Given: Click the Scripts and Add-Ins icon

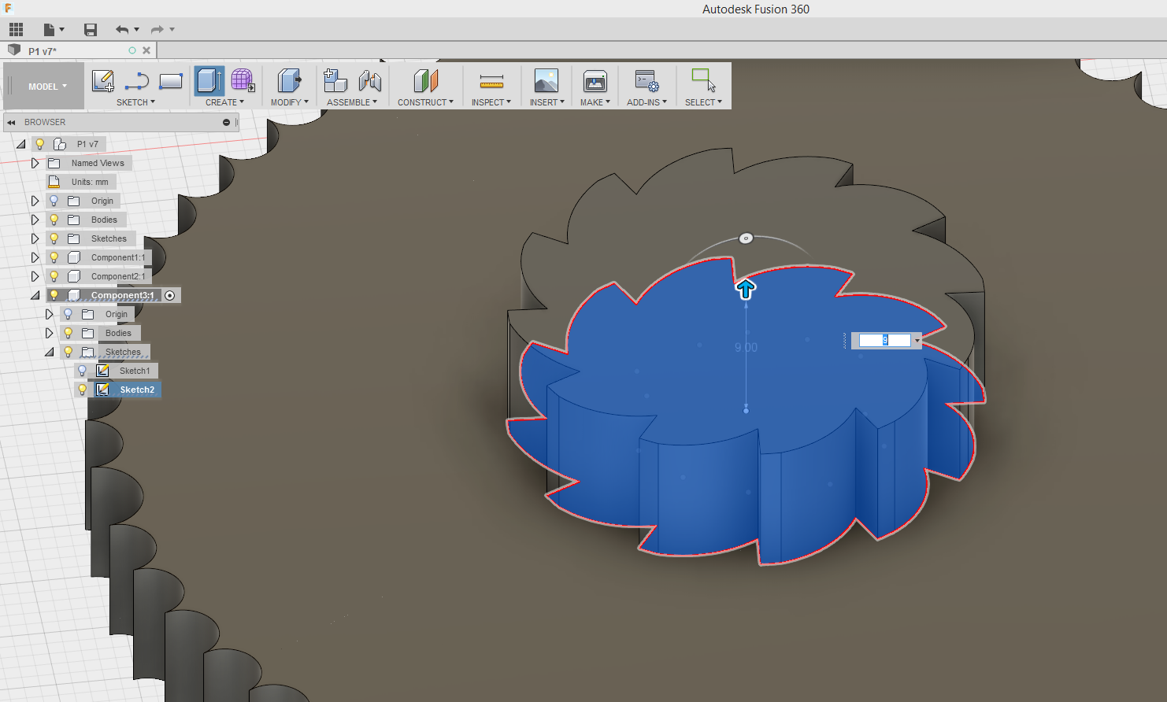Looking at the screenshot, I should 647,81.
